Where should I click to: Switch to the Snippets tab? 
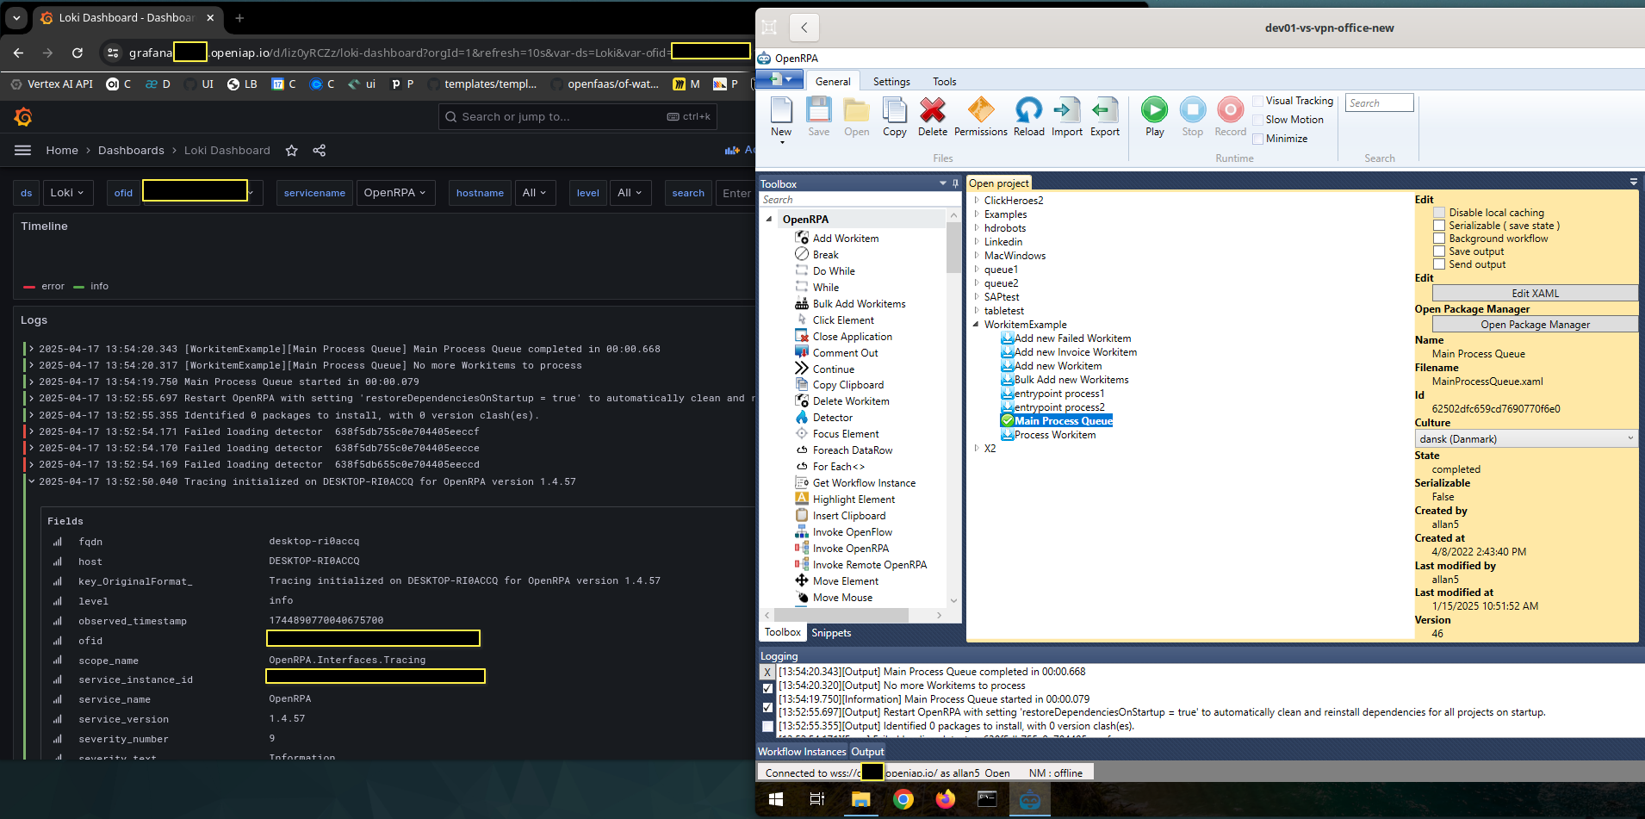click(831, 633)
